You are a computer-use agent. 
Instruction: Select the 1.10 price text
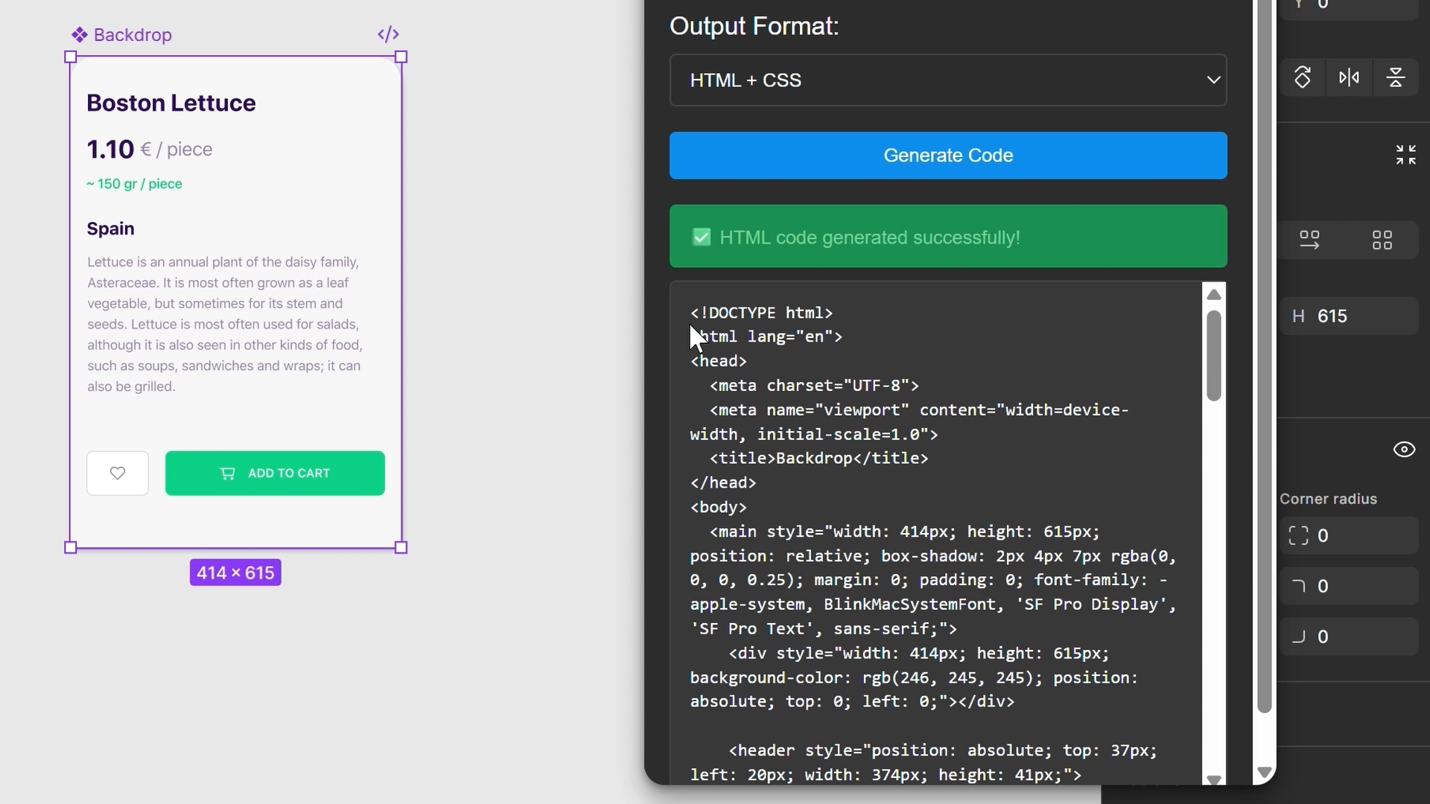pyautogui.click(x=110, y=150)
